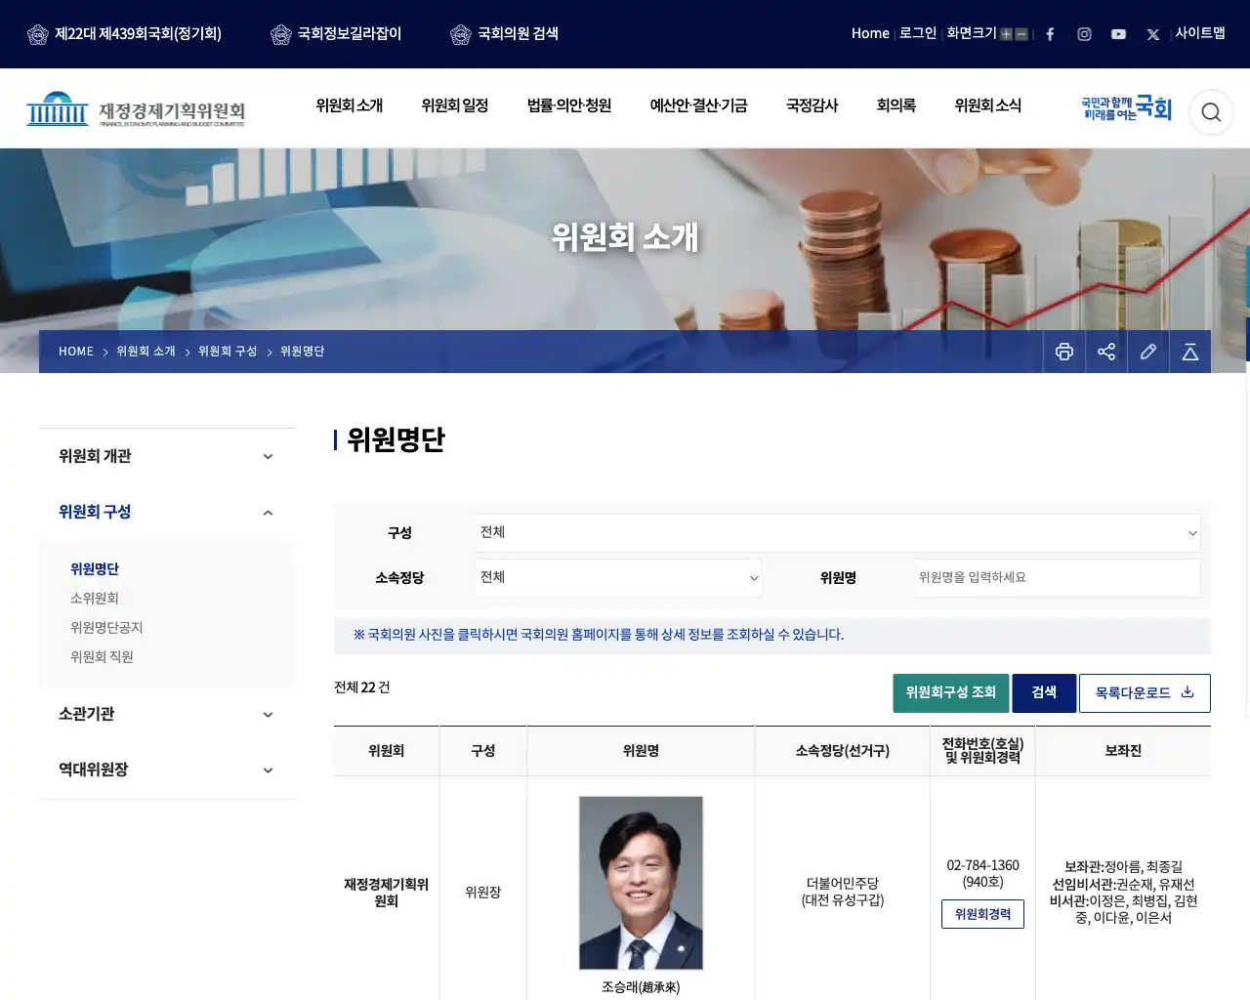Select 위원명단공지 in sidebar submenu
This screenshot has height=1000, width=1250.
(x=106, y=628)
